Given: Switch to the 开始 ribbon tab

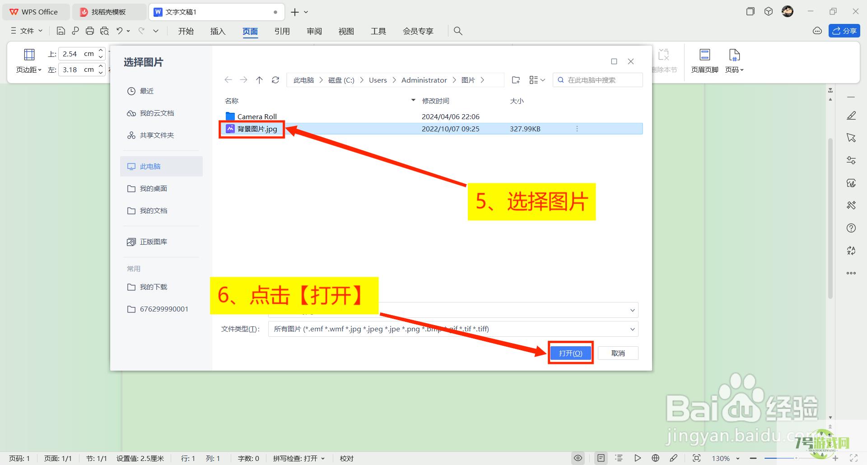Looking at the screenshot, I should [186, 31].
